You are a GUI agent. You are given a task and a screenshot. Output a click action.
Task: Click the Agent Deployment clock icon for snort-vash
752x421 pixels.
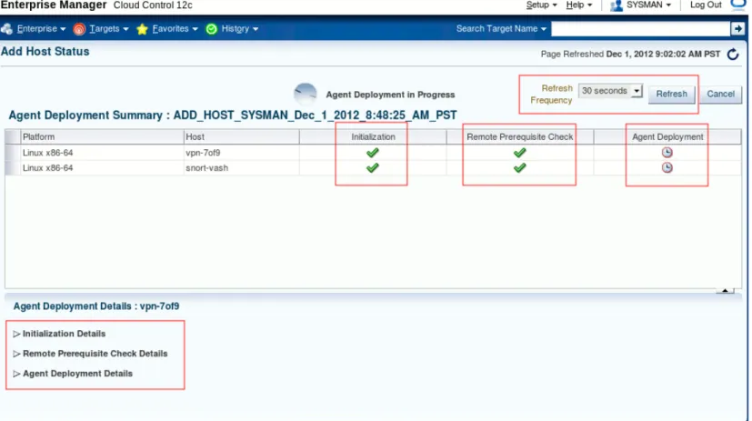click(x=667, y=167)
